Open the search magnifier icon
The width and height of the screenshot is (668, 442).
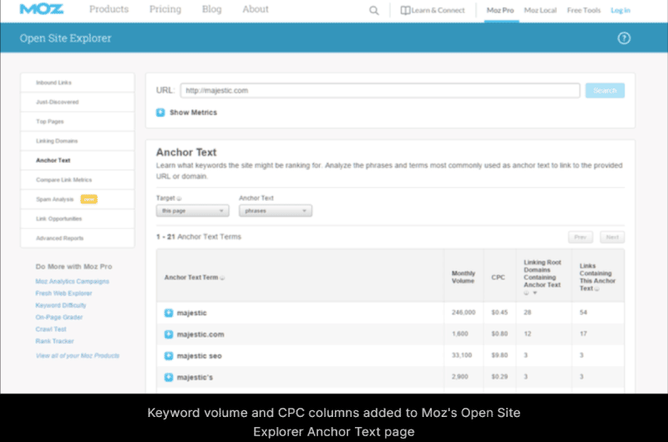tap(373, 10)
